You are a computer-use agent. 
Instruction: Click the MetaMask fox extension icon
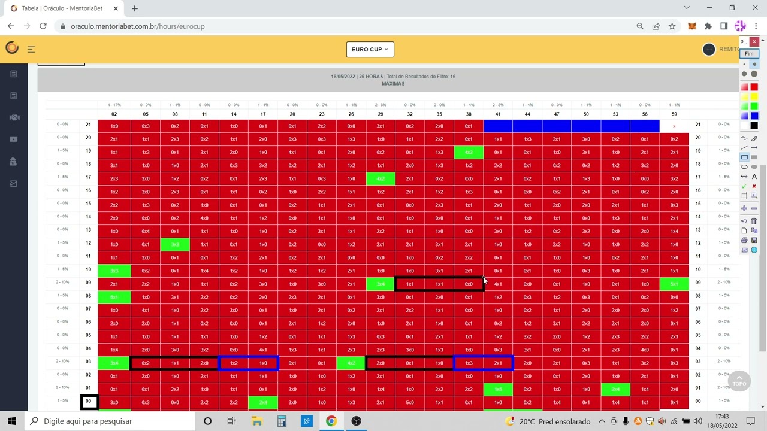point(692,26)
